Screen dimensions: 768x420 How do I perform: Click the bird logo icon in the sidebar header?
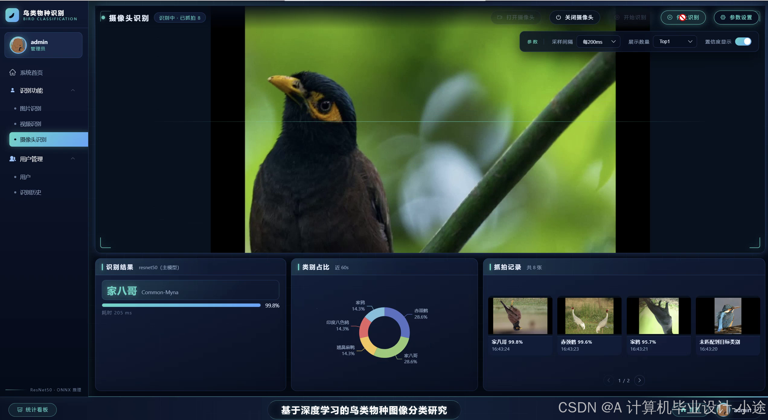tap(12, 15)
